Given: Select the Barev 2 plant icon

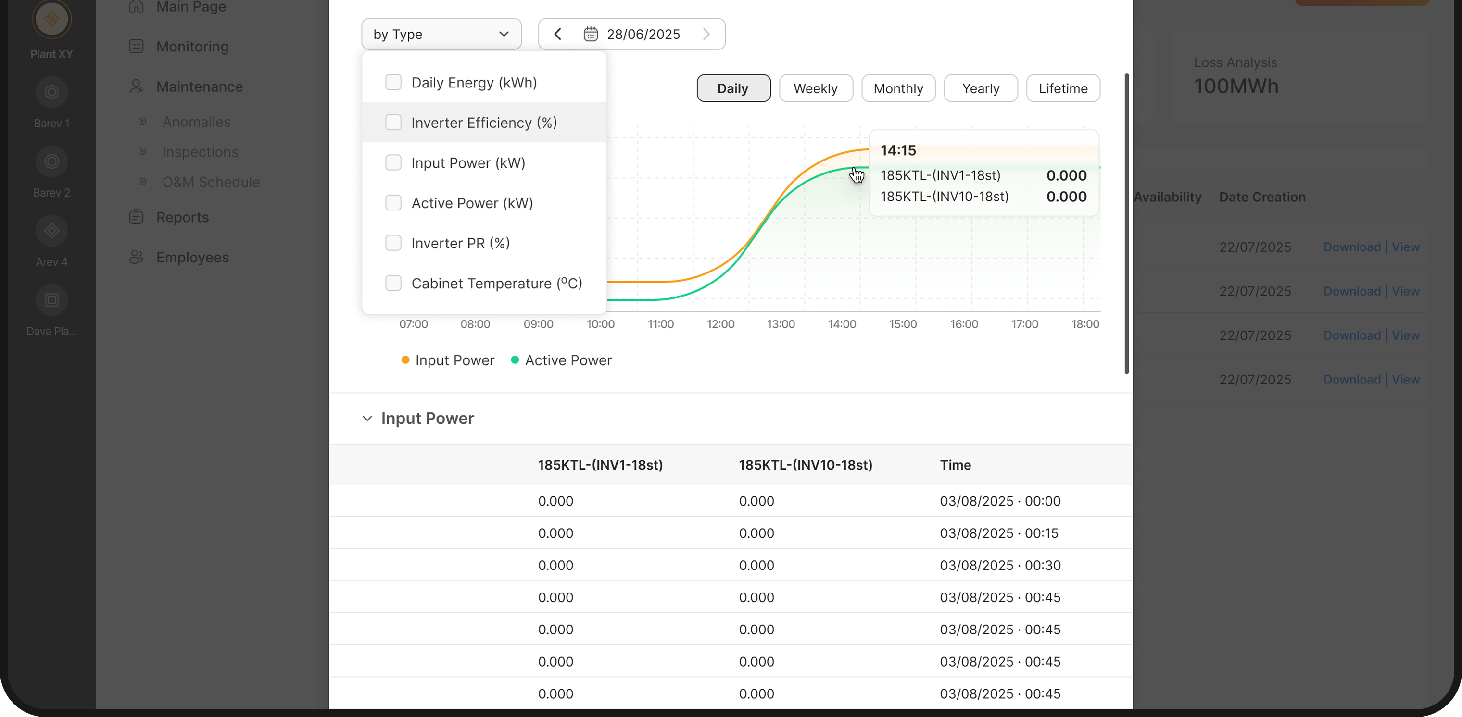Looking at the screenshot, I should pos(51,161).
